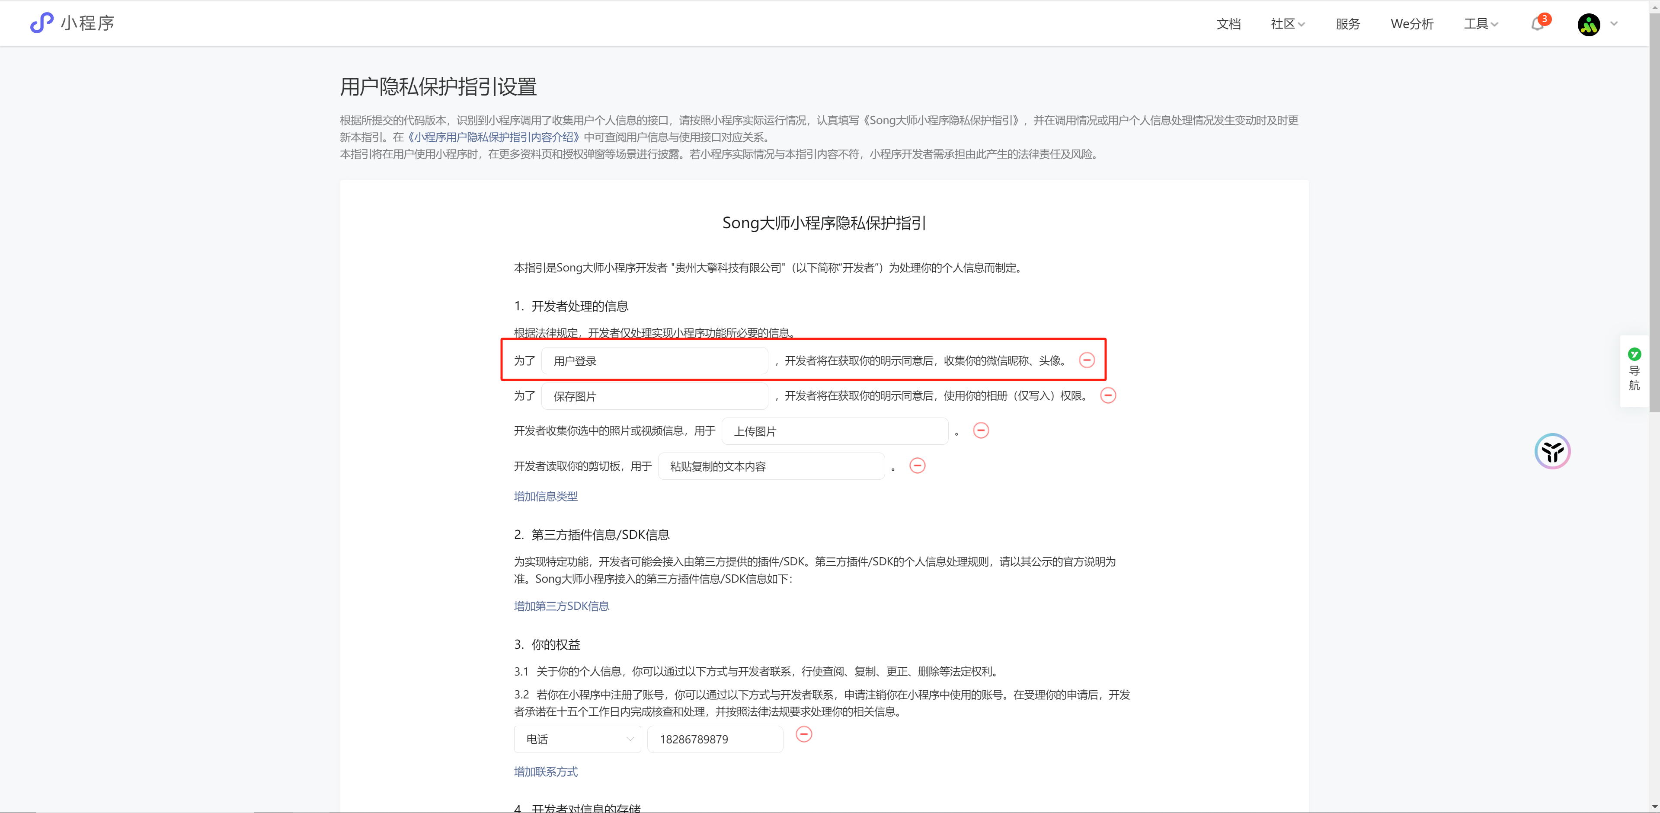Viewport: 1660px width, 813px height.
Task: Open the 文档 menu item
Action: 1228,24
